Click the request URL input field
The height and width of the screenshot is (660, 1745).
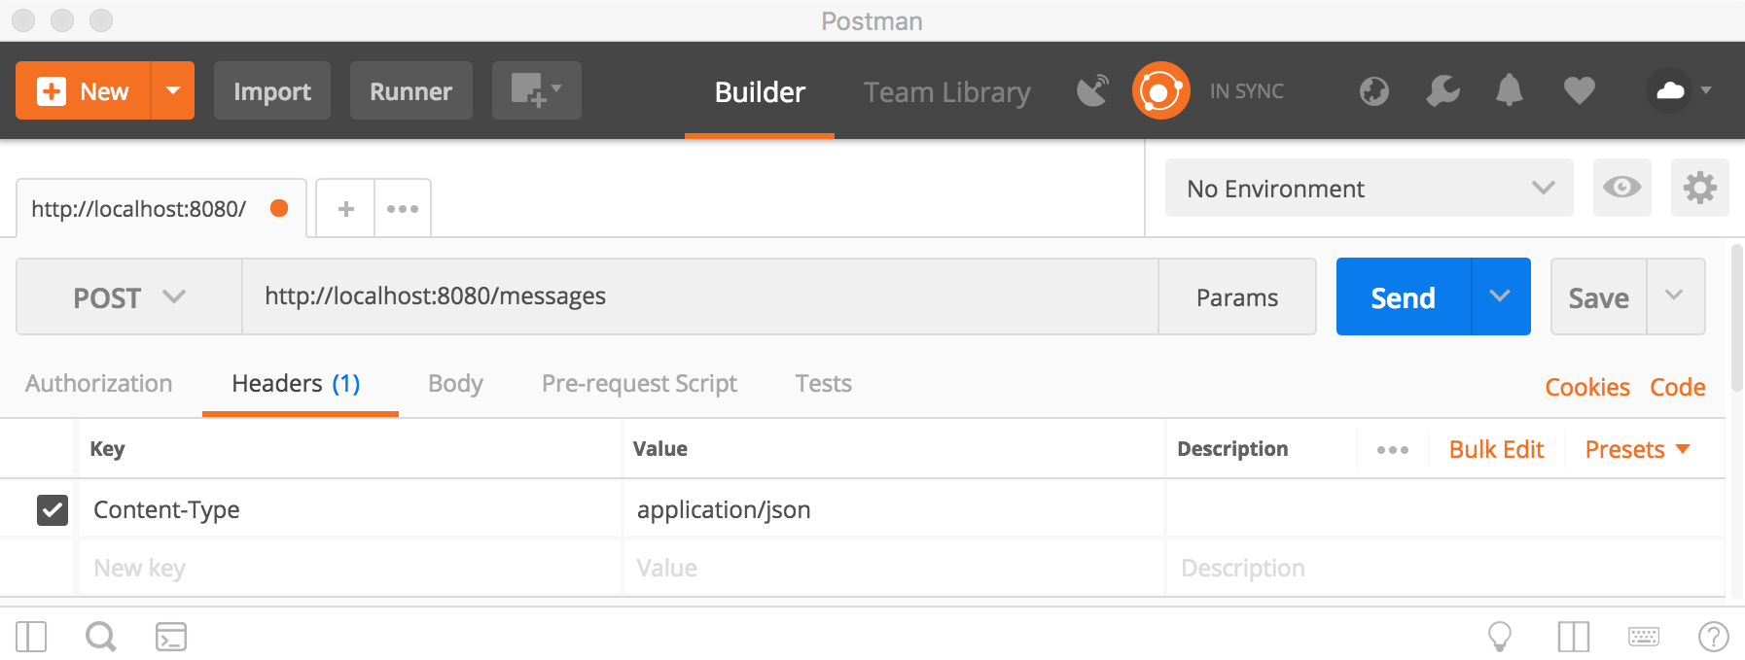point(700,296)
